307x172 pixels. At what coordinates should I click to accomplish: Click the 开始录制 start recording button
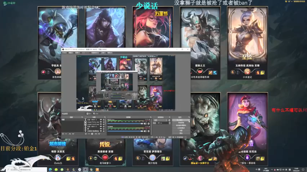(181, 123)
